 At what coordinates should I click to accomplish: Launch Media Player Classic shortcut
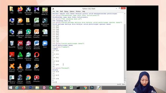pyautogui.click(x=20, y=33)
